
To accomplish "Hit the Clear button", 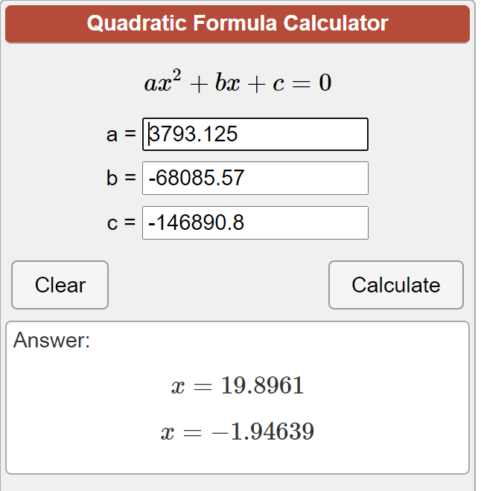I will pyautogui.click(x=60, y=285).
